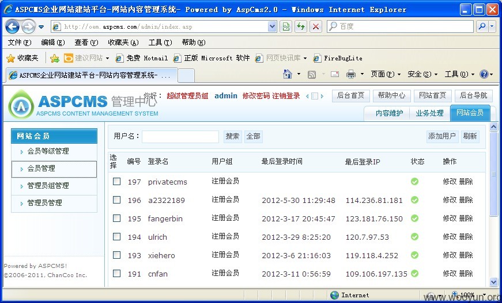Add to favorites bar star icon
This screenshot has width=502, height=303.
tap(55, 58)
